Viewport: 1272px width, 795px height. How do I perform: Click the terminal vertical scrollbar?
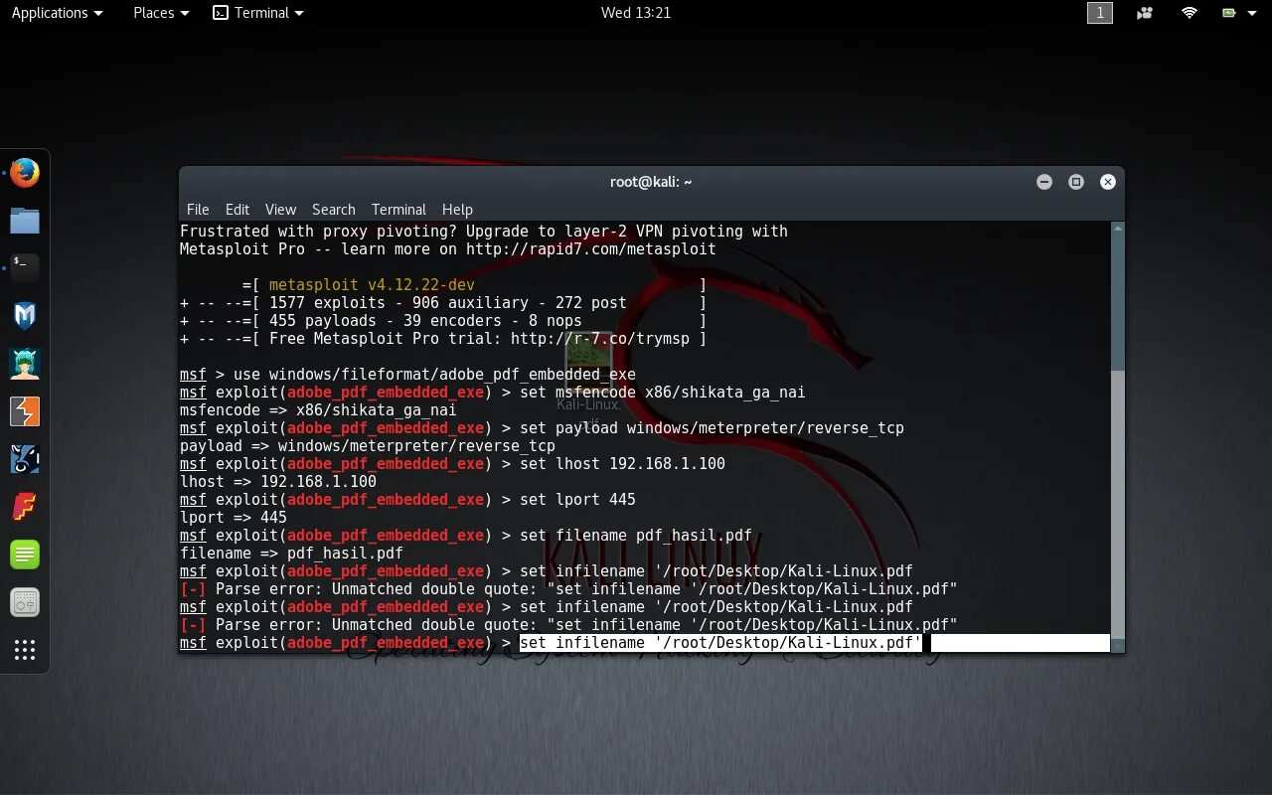click(1117, 435)
